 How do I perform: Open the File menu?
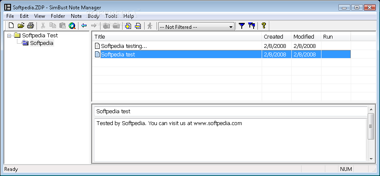tap(10, 16)
